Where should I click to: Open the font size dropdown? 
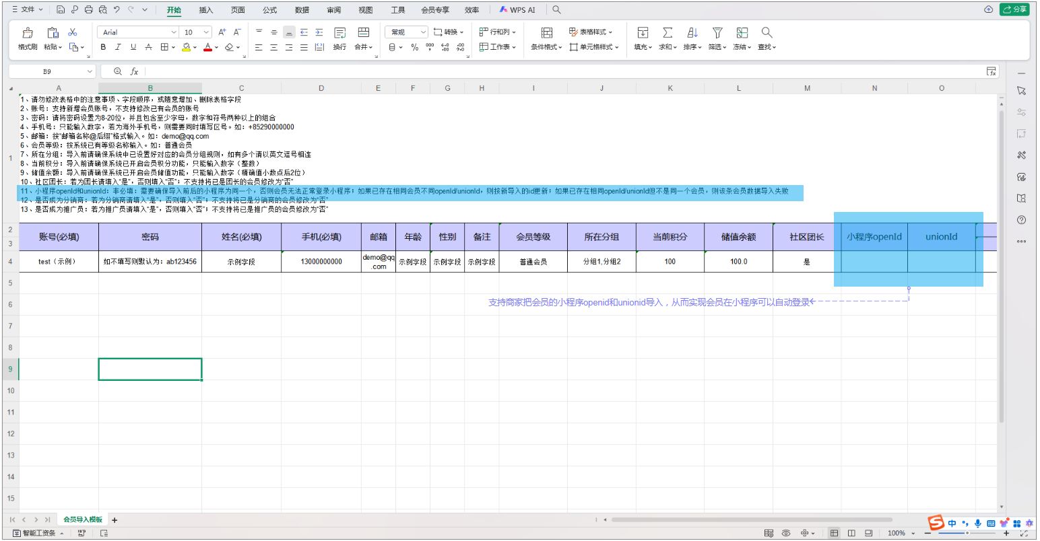205,32
